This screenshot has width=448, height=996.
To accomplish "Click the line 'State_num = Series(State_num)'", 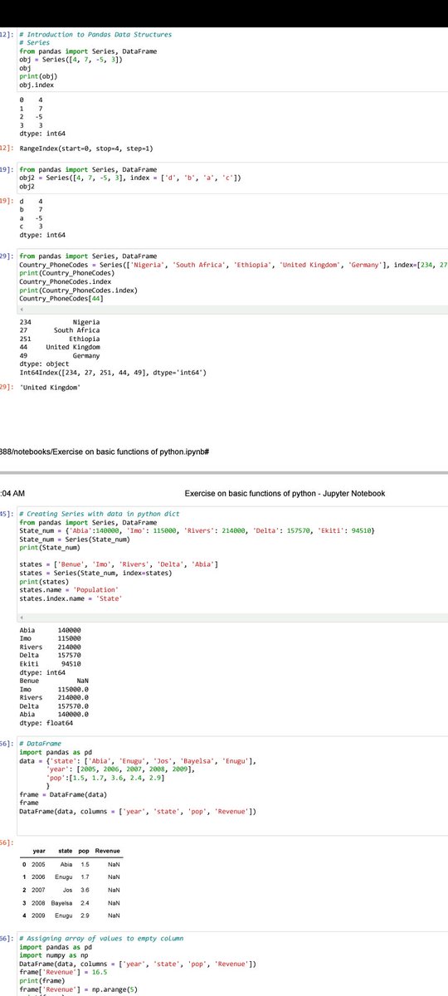I will (x=75, y=539).
